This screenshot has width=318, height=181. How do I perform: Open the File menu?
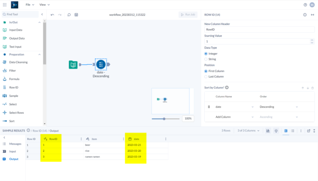[x=30, y=4]
